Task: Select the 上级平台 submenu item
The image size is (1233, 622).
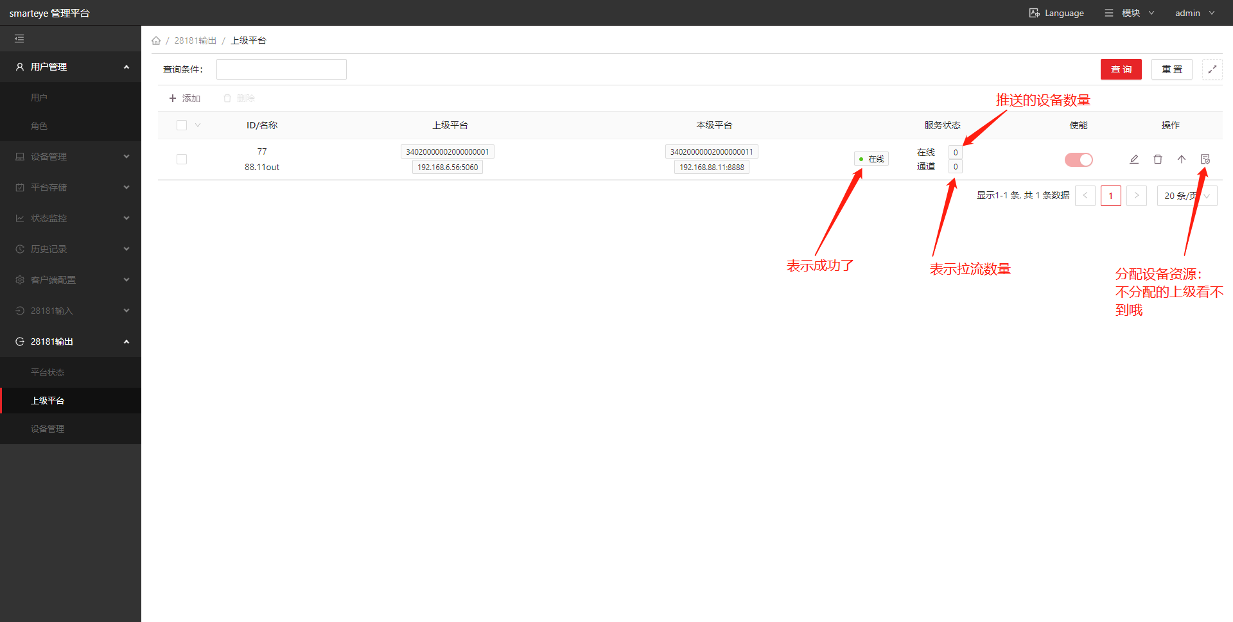Action: point(71,401)
